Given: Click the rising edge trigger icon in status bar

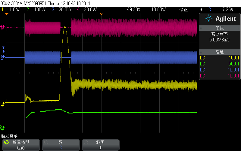Looking at the screenshot, I should coord(201,10).
